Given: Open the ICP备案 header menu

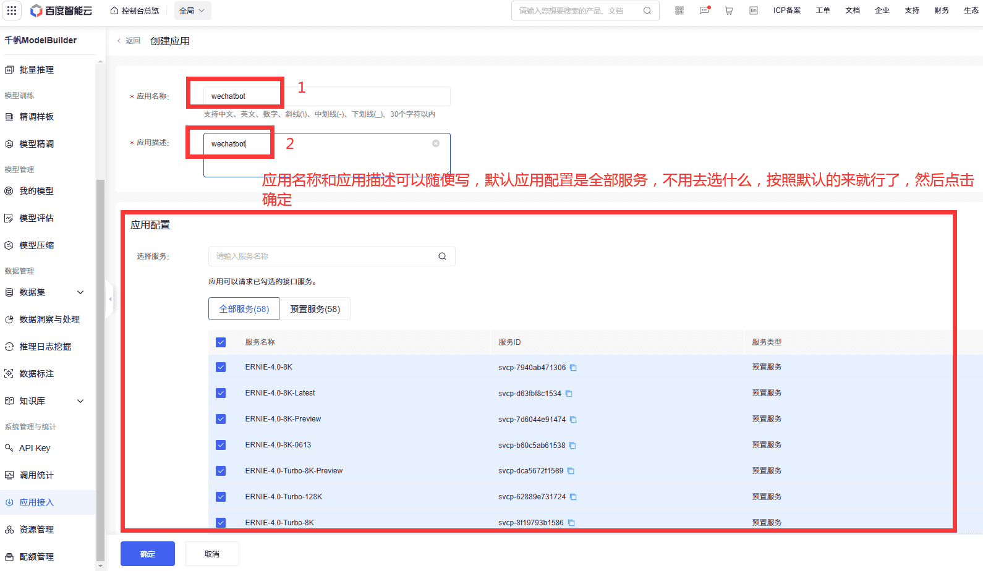Looking at the screenshot, I should pyautogui.click(x=787, y=11).
